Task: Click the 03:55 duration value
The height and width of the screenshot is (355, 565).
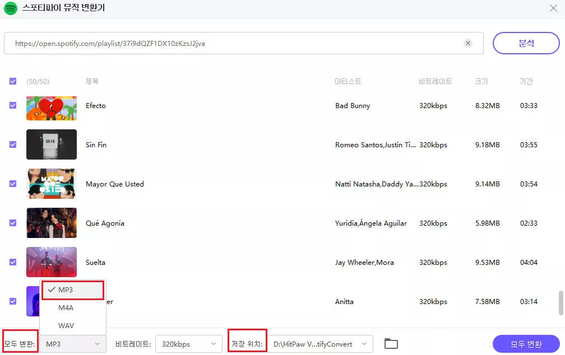Action: click(529, 144)
